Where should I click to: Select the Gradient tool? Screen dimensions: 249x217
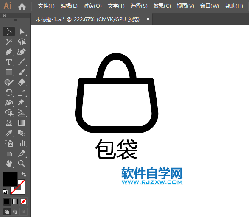[x=22, y=123]
